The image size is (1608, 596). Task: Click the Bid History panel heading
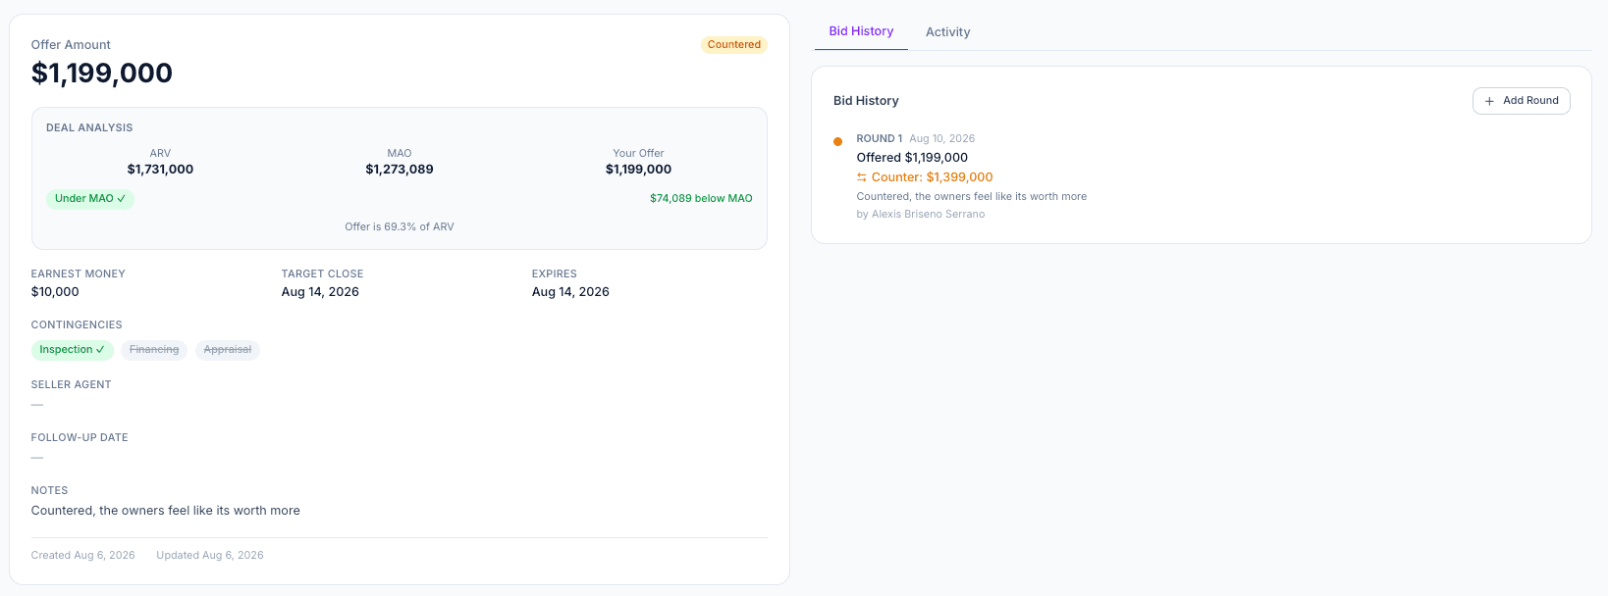(x=866, y=101)
